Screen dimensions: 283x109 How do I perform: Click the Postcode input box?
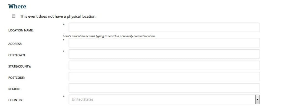(164, 77)
